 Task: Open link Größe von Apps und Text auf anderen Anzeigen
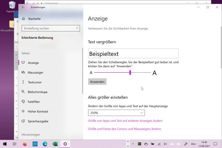(x=125, y=121)
